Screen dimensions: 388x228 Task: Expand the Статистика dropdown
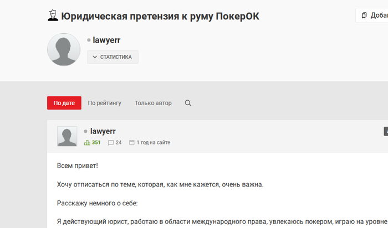click(113, 57)
